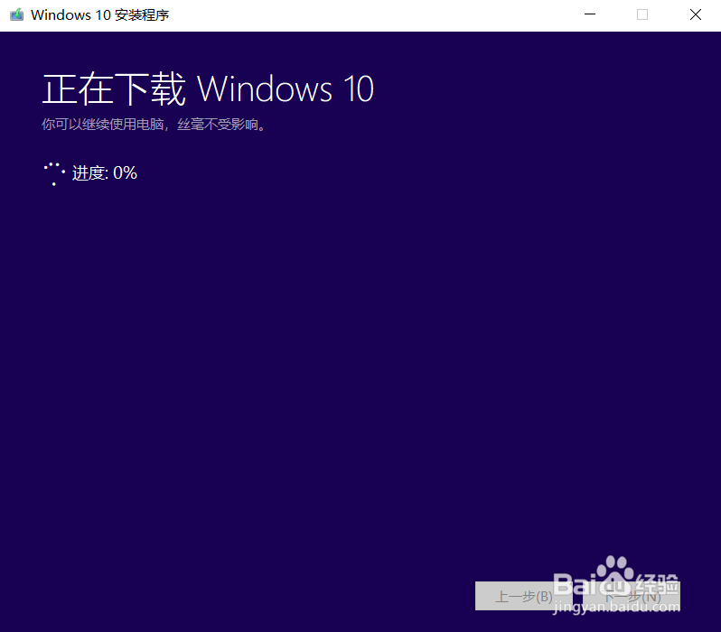Click the Bai text in Baidu watermark
The image size is (721, 632).
(575, 585)
